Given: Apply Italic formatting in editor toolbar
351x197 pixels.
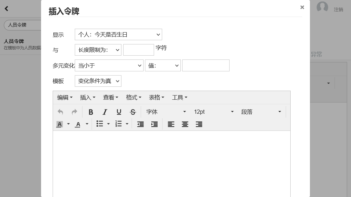Looking at the screenshot, I should [x=105, y=112].
